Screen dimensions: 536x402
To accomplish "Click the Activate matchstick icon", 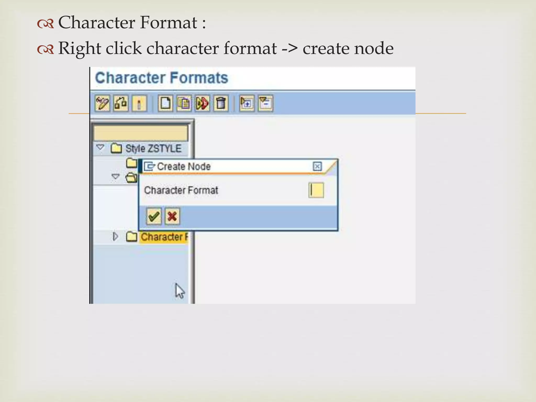I will (x=139, y=104).
